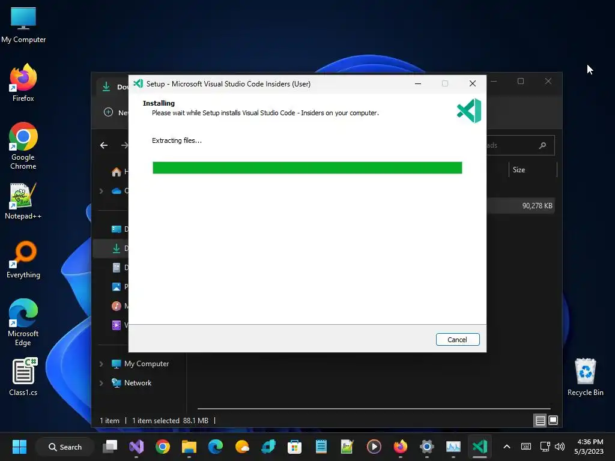Switch Explorer to details view
The image size is (615, 461).
(x=540, y=421)
